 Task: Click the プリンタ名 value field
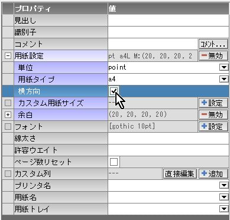[164, 185]
